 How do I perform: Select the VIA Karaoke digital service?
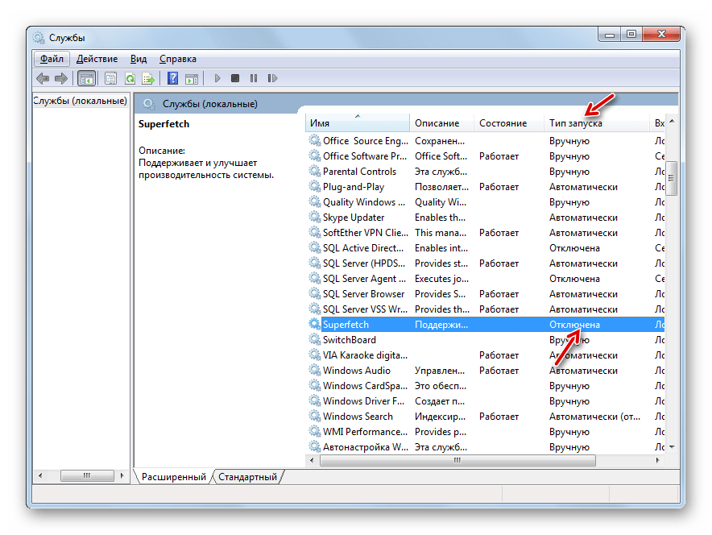coord(485,355)
